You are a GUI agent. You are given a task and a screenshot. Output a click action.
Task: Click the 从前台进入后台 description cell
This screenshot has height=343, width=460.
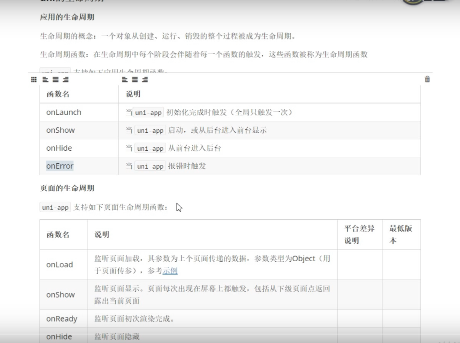(x=269, y=148)
